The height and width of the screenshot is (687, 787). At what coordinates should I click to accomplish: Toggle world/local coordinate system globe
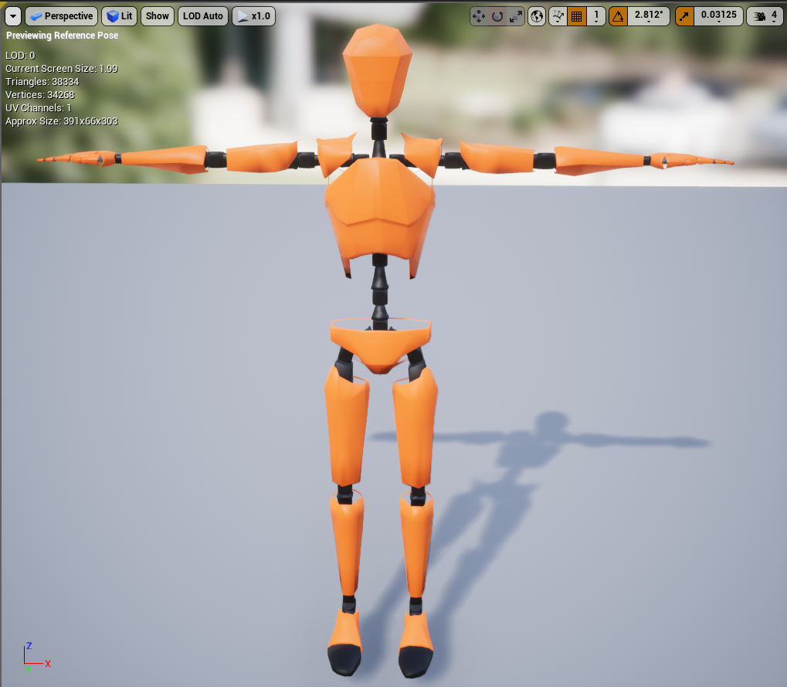tap(537, 16)
